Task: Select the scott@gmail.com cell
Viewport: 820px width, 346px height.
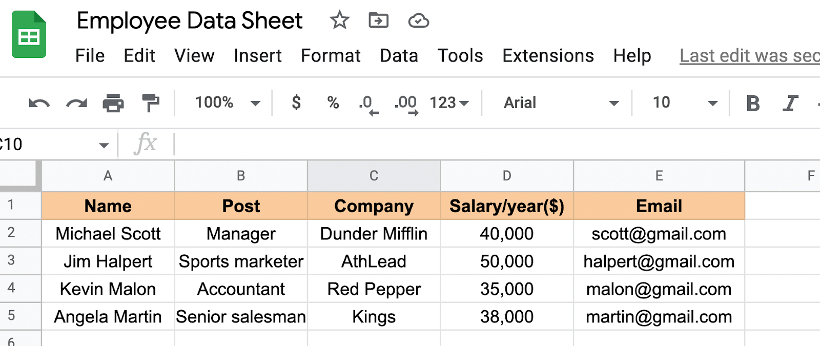Action: click(x=659, y=234)
